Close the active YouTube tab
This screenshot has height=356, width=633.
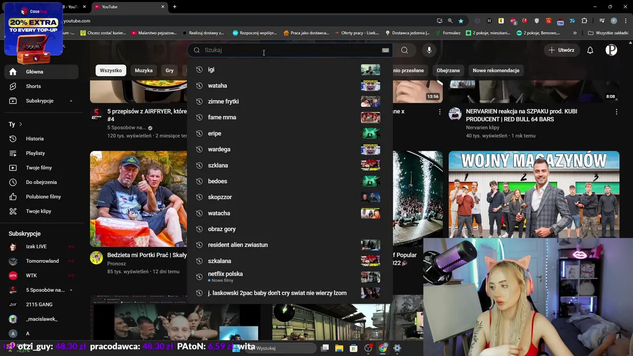pos(163,6)
